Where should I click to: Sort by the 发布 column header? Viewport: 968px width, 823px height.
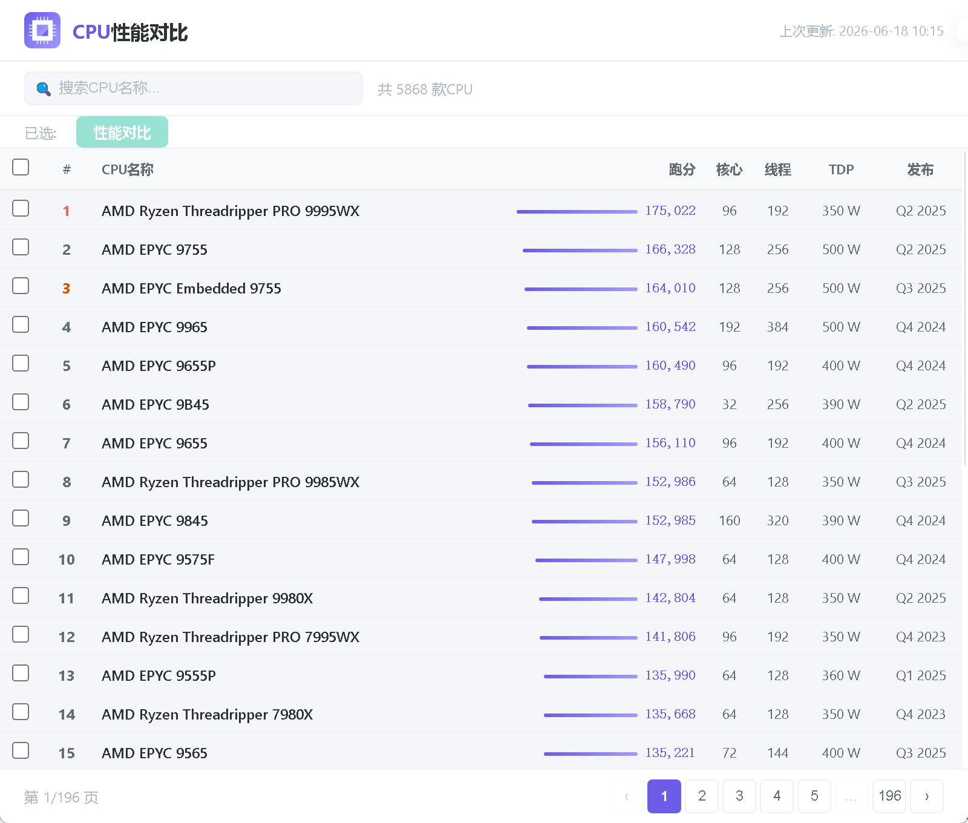pos(920,169)
